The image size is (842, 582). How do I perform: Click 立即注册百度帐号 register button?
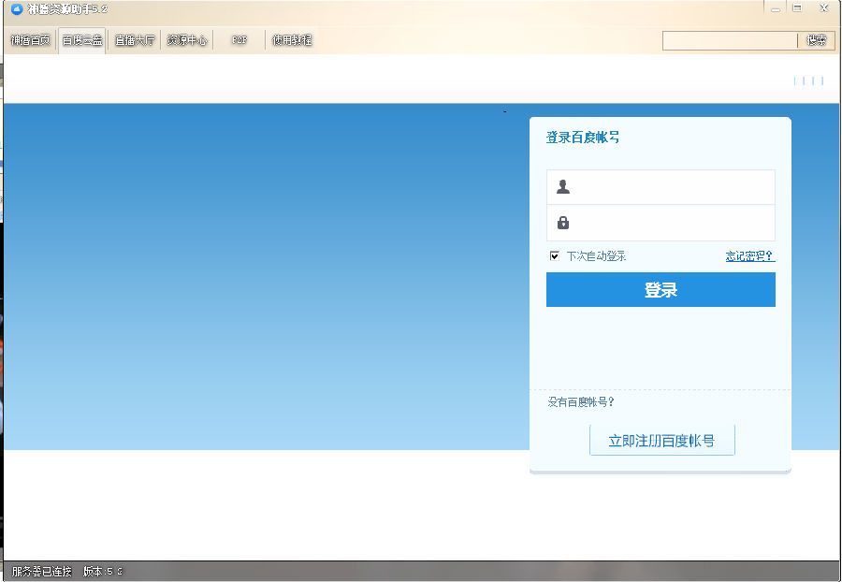(x=661, y=441)
